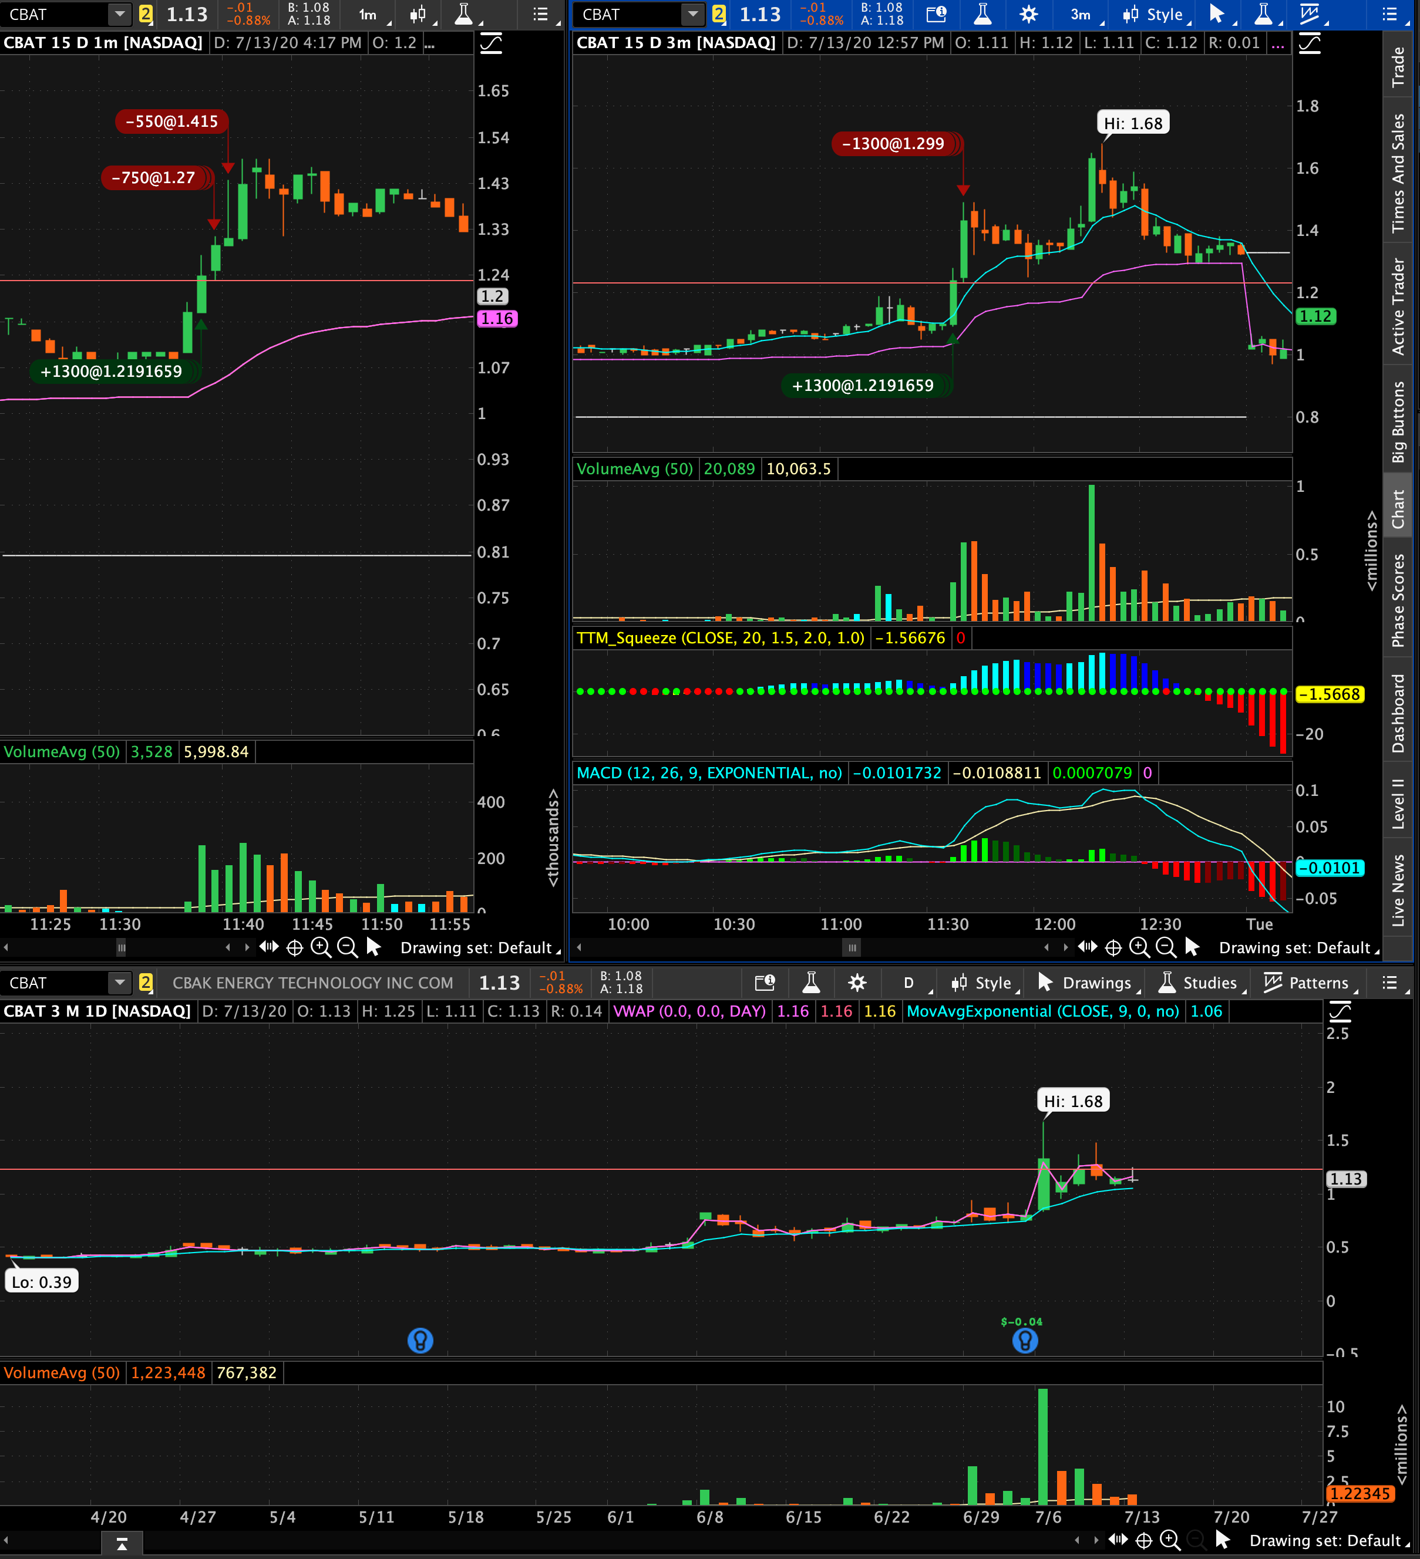
Task: Open chart settings gear in bottom chart toolbar
Action: pyautogui.click(x=857, y=983)
